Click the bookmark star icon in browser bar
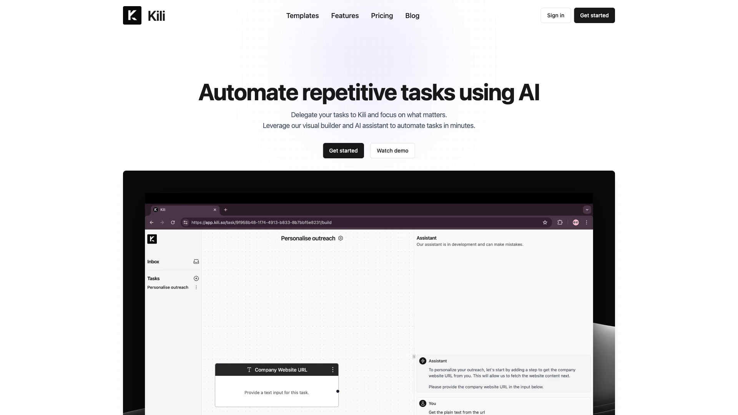 (545, 222)
